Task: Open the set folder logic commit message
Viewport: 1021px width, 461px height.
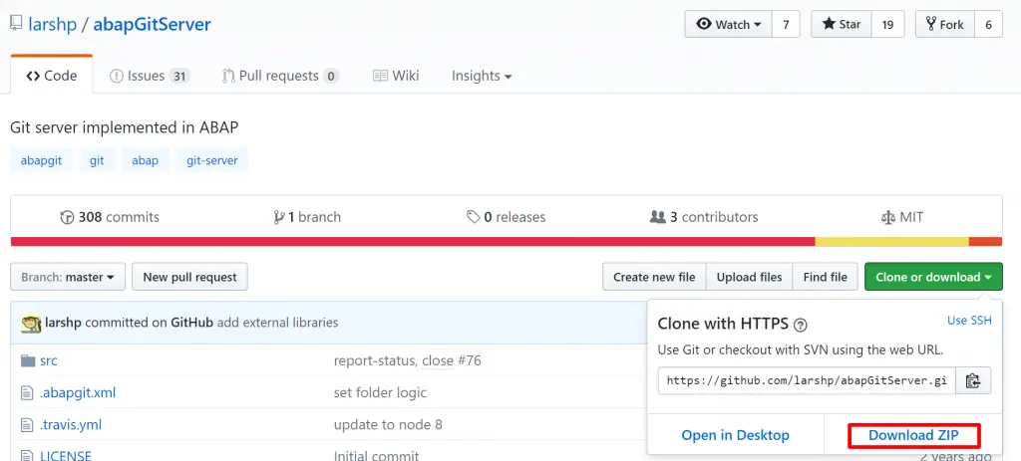Action: 380,392
